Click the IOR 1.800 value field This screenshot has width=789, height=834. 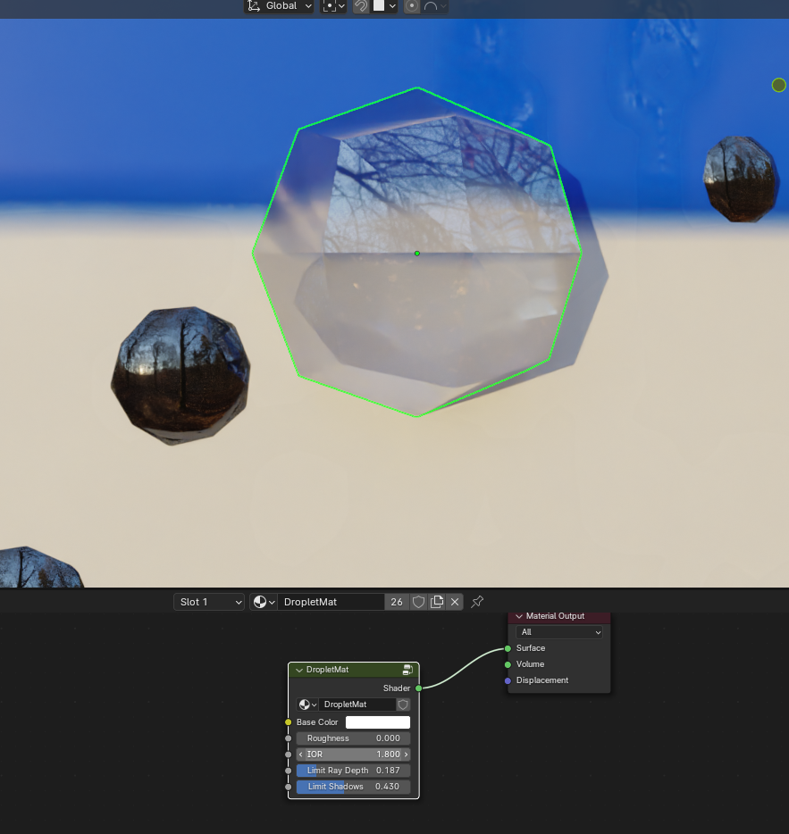point(354,755)
